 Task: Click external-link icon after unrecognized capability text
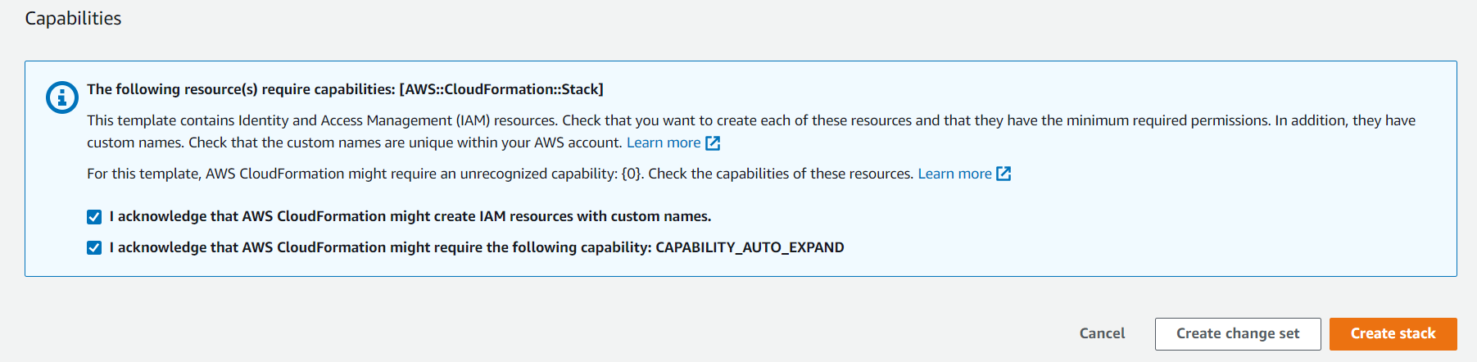point(1004,174)
